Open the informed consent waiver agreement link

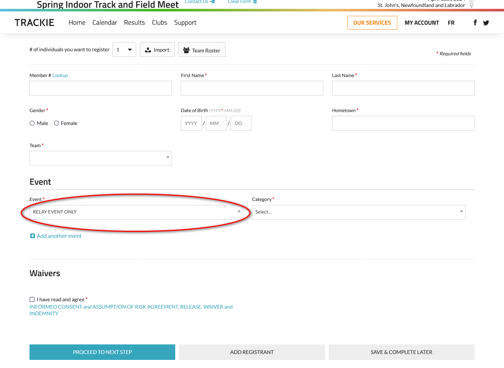(x=131, y=307)
